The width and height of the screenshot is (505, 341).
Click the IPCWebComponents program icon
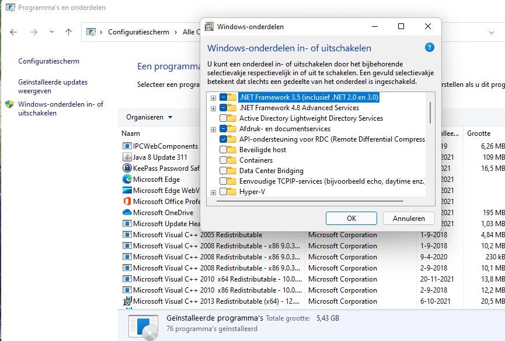[127, 146]
